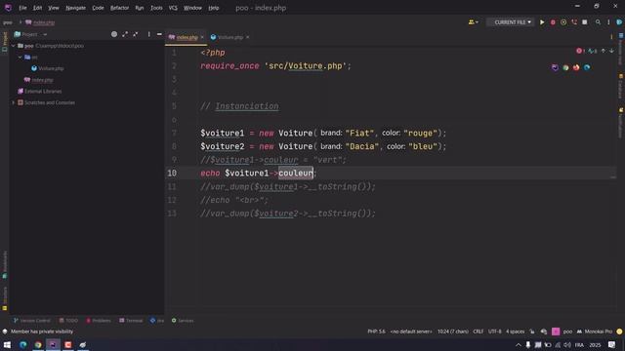Go to previous highlighted error arrow

click(x=604, y=51)
